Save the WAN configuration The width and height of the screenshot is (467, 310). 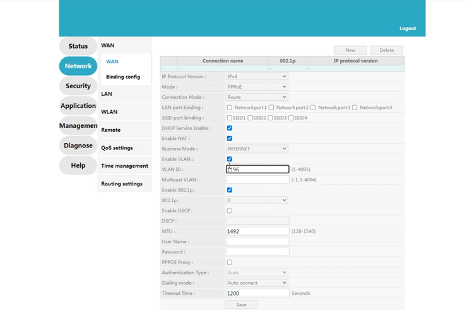click(x=241, y=304)
